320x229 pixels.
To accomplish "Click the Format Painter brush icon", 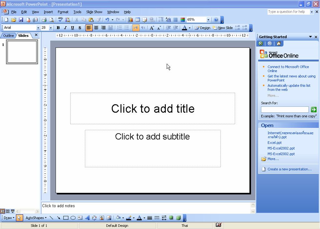I will click(99, 20).
